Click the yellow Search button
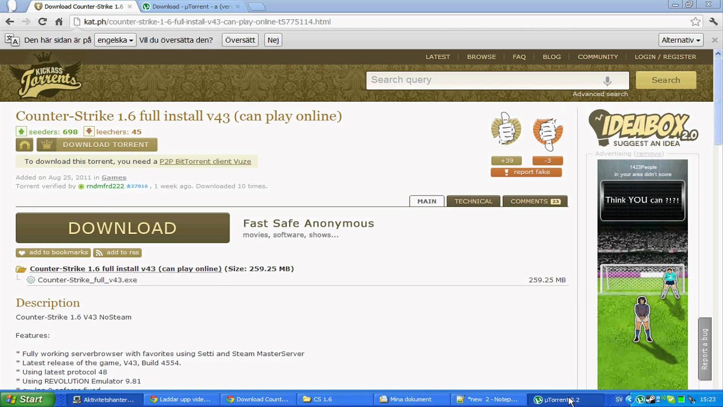723x407 pixels. 666,80
